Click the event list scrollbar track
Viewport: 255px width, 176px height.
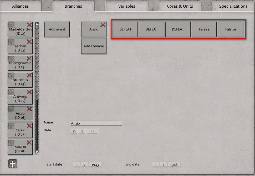[37, 79]
